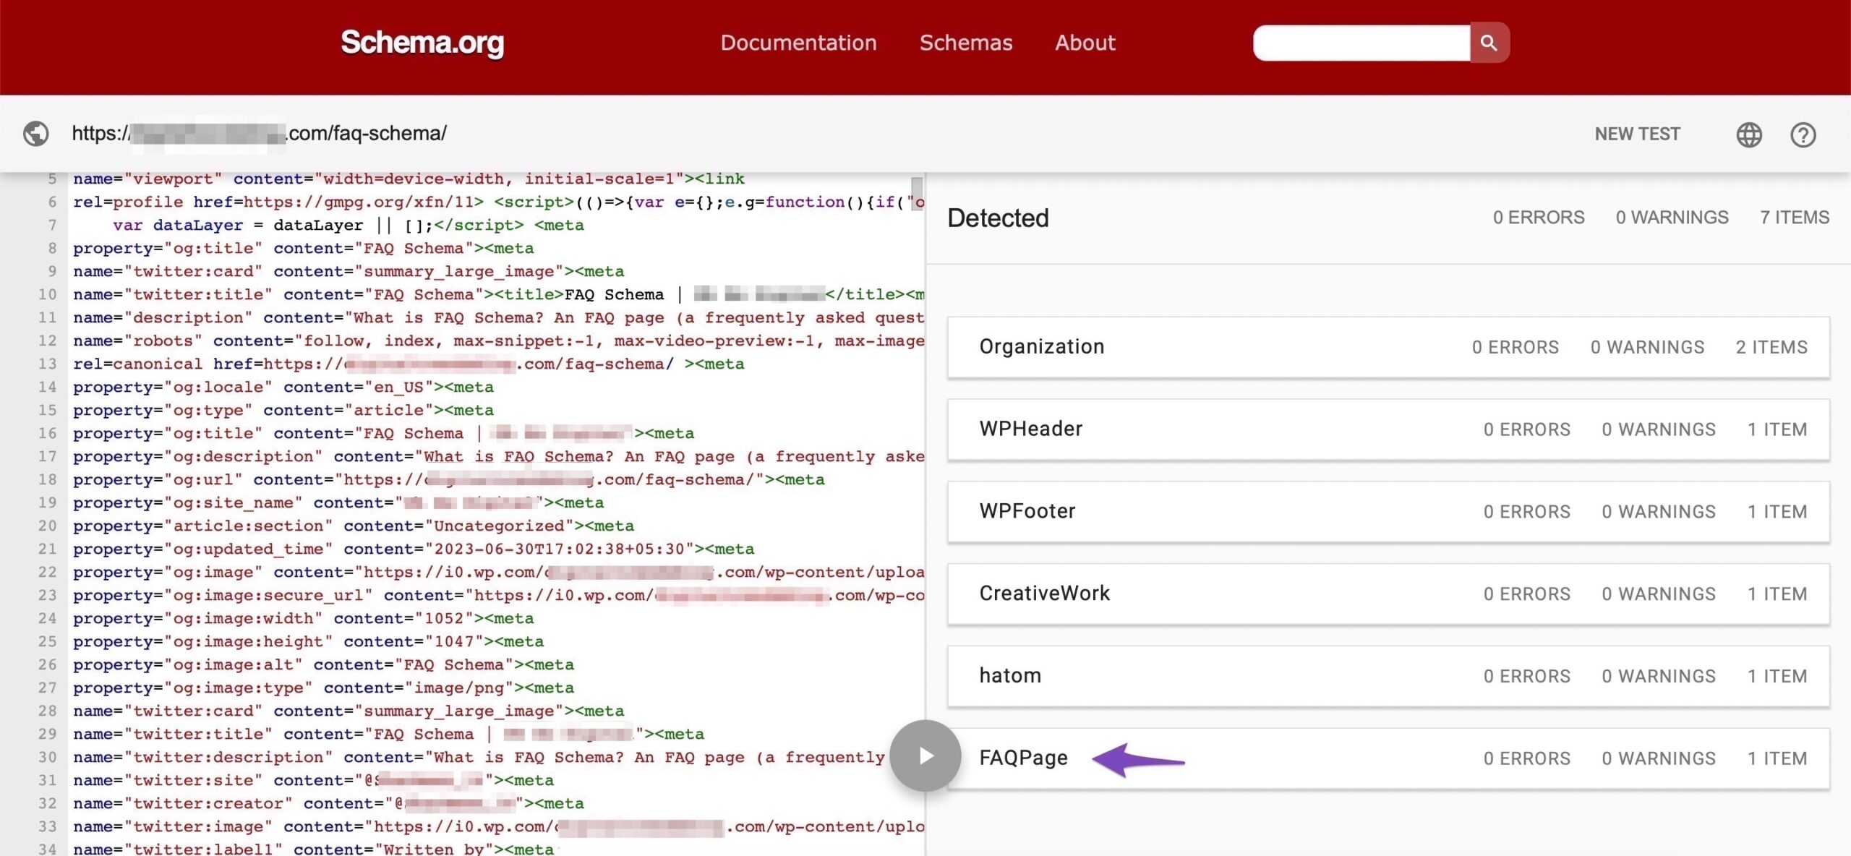Click the globe icon next to URL bar
Screen dimensions: 1851x856
(35, 132)
